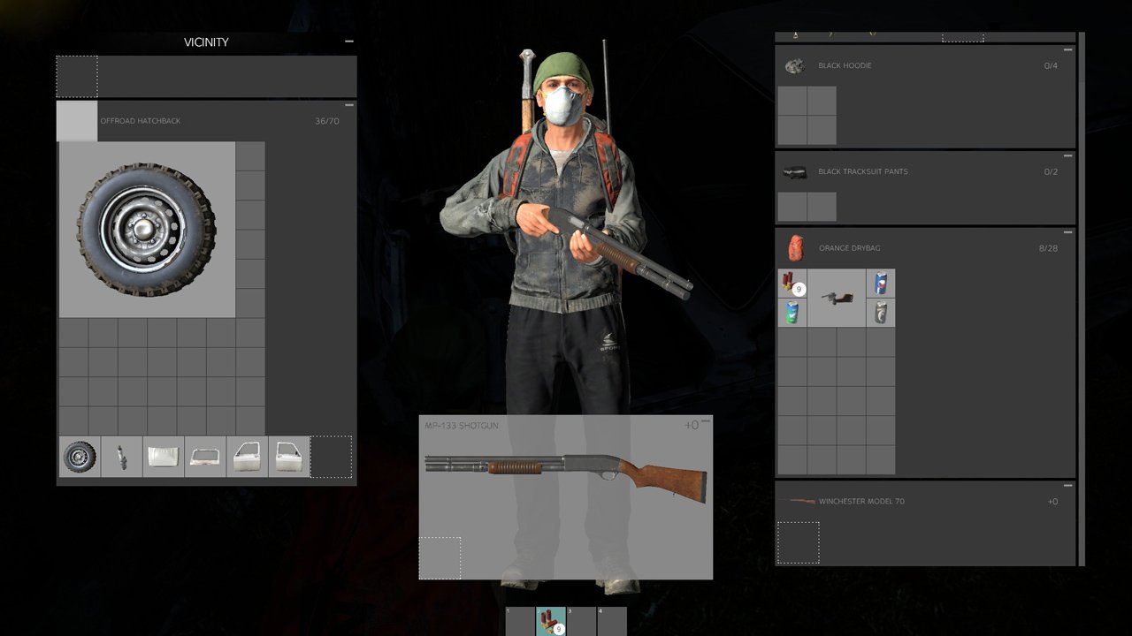Select the car hood attachment icon
This screenshot has width=1132, height=636.
[x=164, y=457]
